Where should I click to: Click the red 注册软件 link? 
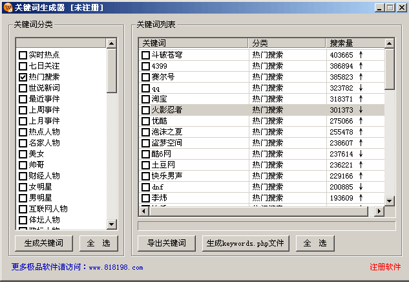coord(385,267)
